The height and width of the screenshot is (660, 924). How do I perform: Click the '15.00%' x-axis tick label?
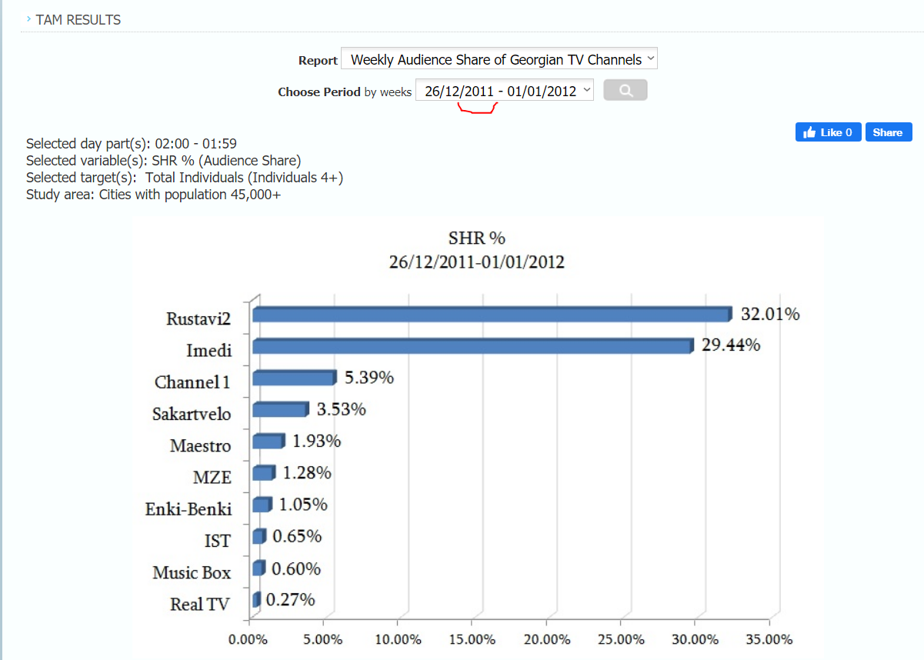472,639
